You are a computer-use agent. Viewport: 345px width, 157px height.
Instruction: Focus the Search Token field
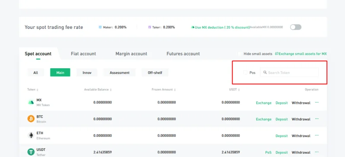click(289, 72)
